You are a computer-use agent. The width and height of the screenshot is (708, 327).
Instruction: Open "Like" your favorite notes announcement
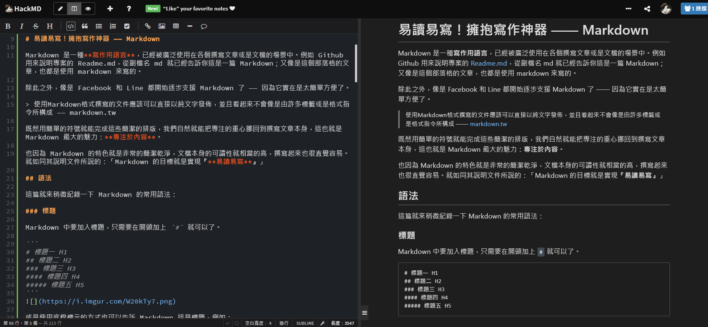point(199,9)
